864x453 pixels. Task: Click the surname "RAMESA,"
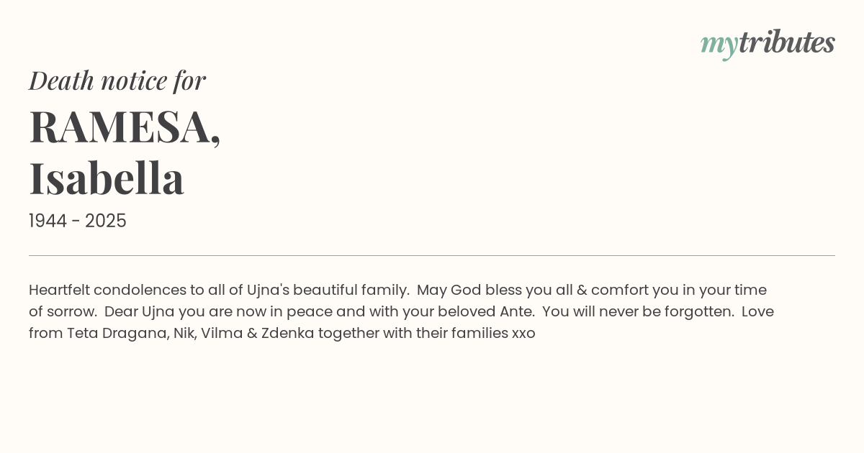125,127
